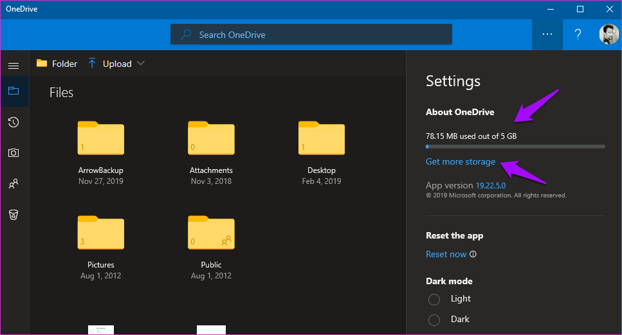
Task: Open the hamburger navigation menu
Action: pyautogui.click(x=14, y=66)
